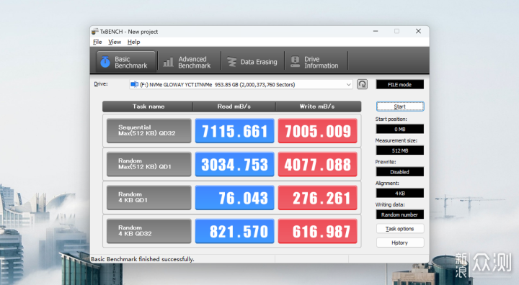
Task: Open Task options
Action: [400, 229]
